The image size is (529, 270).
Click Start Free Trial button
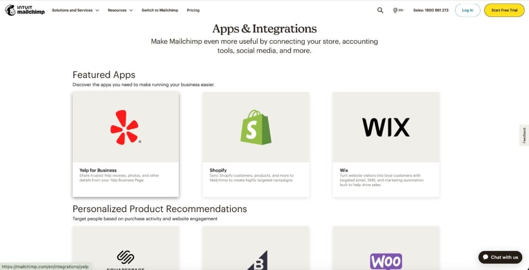(504, 10)
